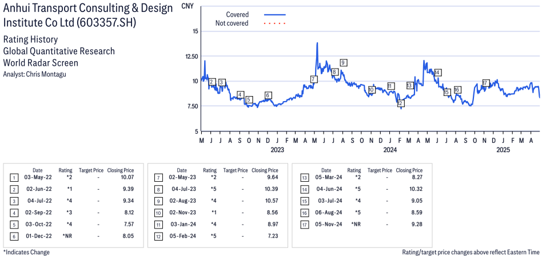Click the *Indicates Change footnote
This screenshot has width=546, height=256.
coord(26,252)
